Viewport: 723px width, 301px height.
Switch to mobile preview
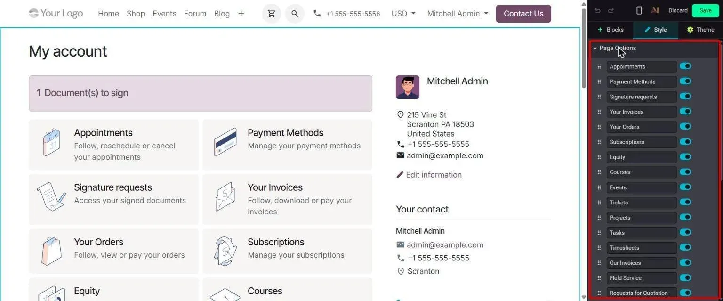click(x=639, y=10)
